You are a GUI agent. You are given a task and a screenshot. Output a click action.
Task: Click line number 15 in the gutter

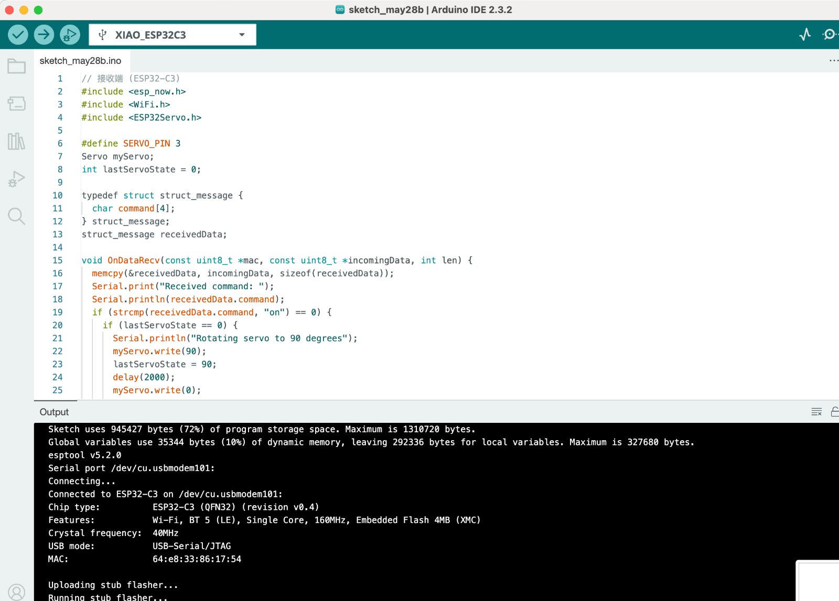click(x=58, y=260)
